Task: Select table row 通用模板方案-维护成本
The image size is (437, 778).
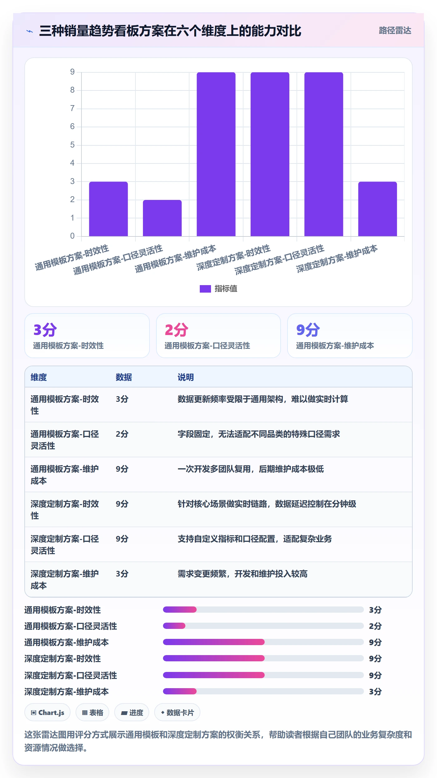Action: pyautogui.click(x=219, y=475)
